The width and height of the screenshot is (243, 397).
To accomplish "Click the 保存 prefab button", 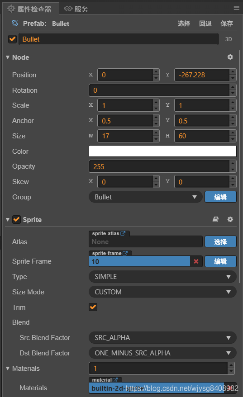I will pyautogui.click(x=227, y=24).
